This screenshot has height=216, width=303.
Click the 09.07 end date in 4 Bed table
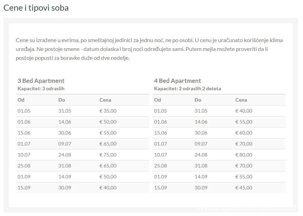[x=201, y=144]
